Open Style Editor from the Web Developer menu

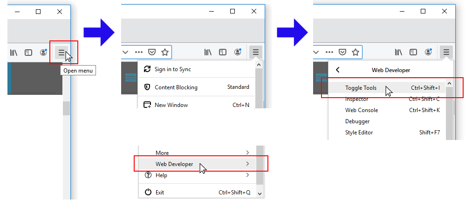tap(359, 133)
